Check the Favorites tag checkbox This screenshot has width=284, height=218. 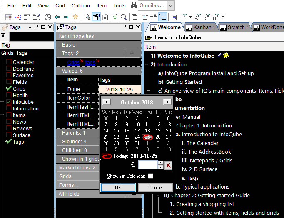click(9, 75)
